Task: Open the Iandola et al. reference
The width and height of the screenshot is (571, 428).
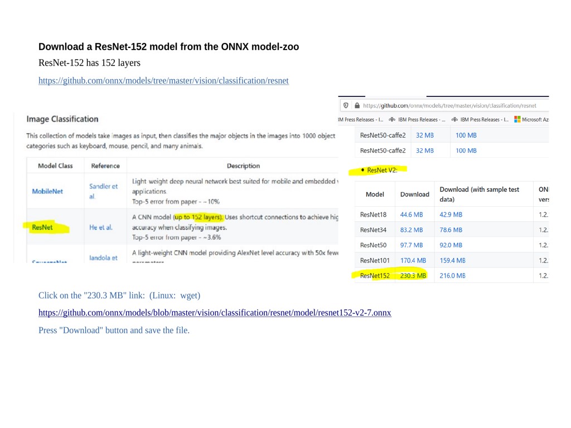Action: [x=103, y=257]
